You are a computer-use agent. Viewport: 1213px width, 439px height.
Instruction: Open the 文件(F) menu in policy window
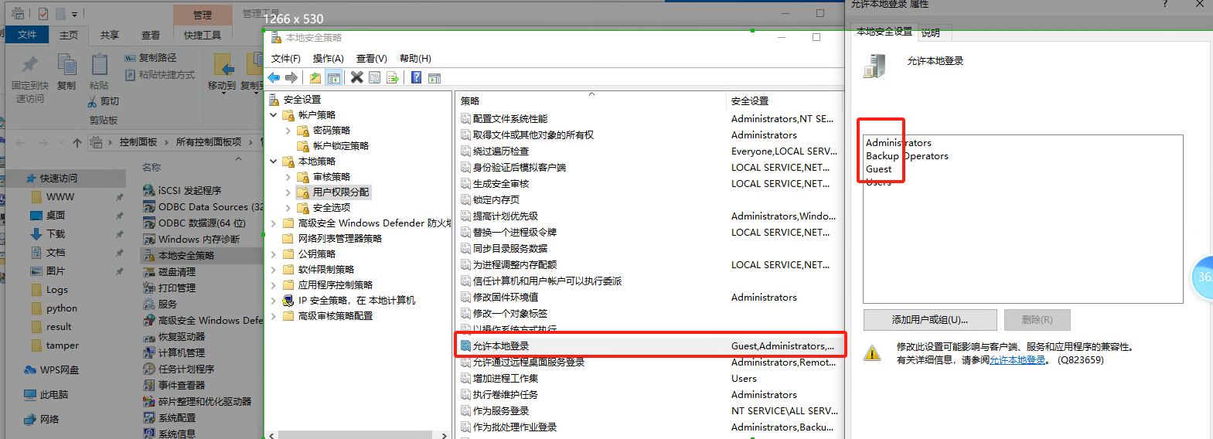coord(286,59)
